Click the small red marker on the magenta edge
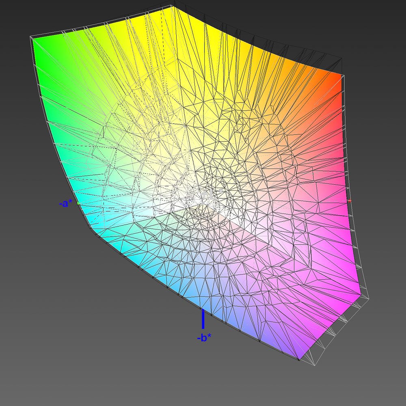The image size is (406, 406). click(x=350, y=201)
